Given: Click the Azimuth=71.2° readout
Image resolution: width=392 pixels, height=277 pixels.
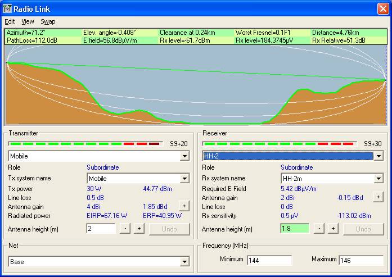Looking at the screenshot, I should click(26, 33).
